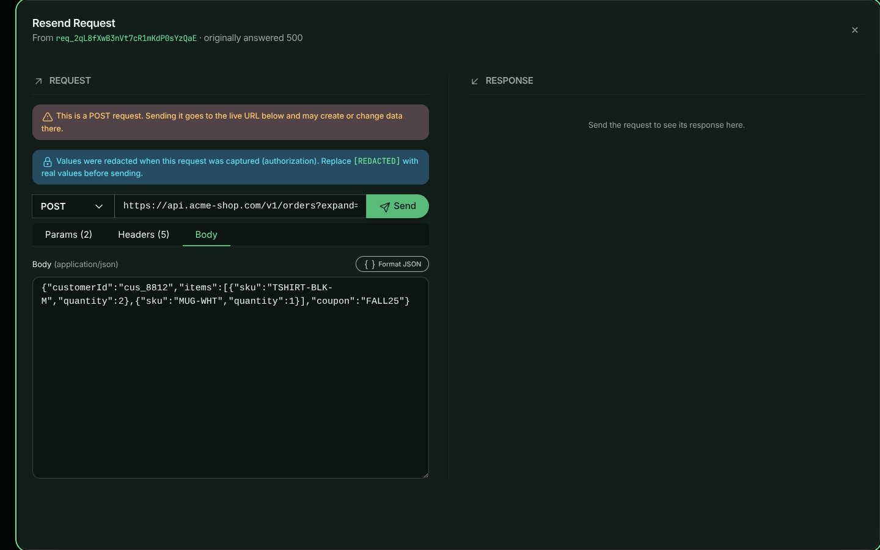
Task: Click the warning triangle icon in POST notice
Action: pyautogui.click(x=47, y=116)
